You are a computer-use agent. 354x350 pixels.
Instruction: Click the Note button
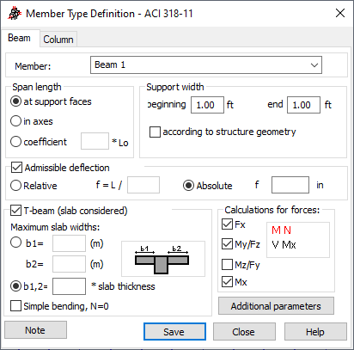tap(35, 330)
